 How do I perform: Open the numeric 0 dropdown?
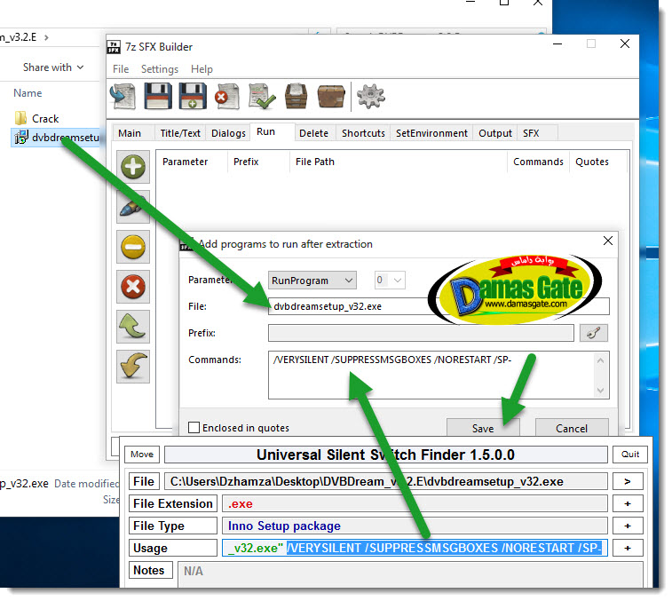[x=390, y=281]
